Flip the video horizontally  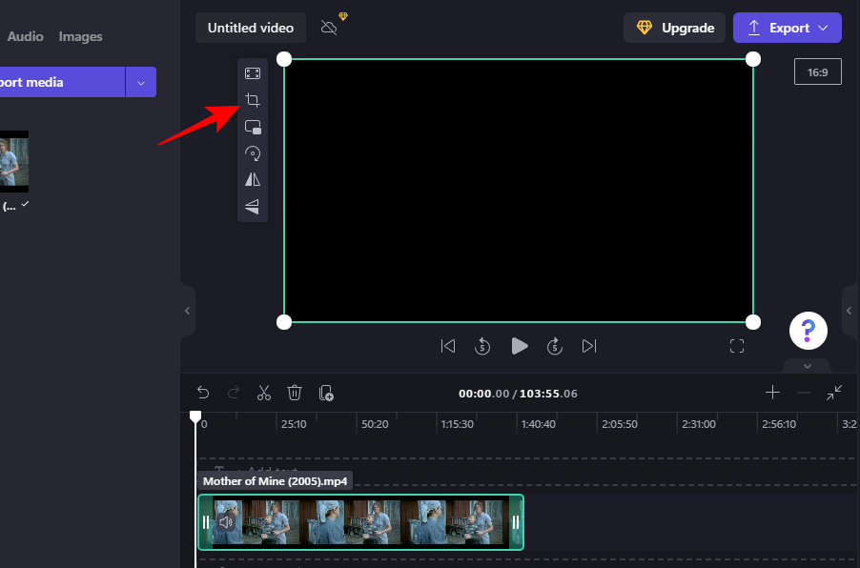253,179
